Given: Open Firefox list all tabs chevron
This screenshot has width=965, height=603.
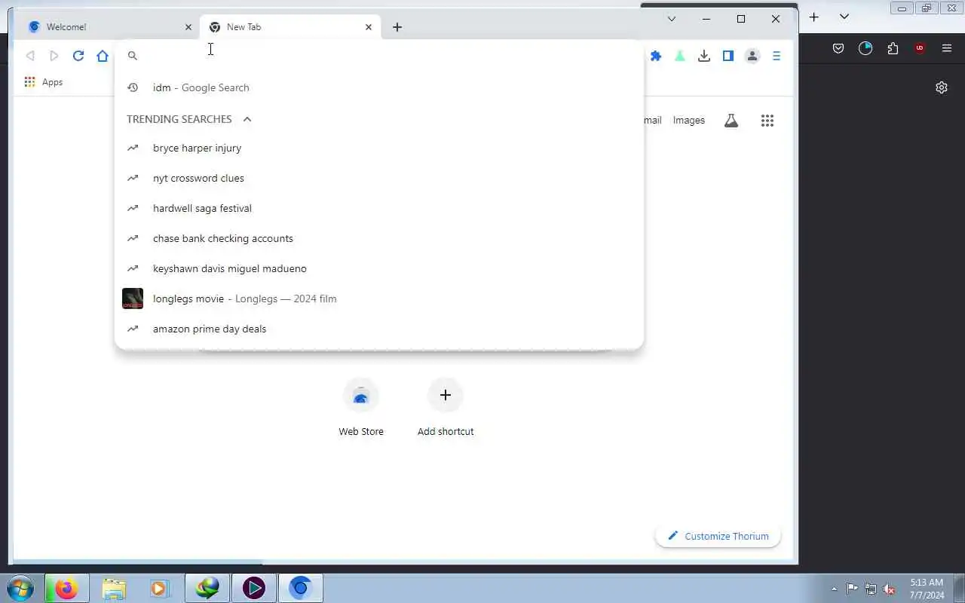Looking at the screenshot, I should coord(844,17).
